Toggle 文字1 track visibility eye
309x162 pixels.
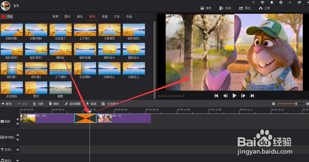click(18, 150)
